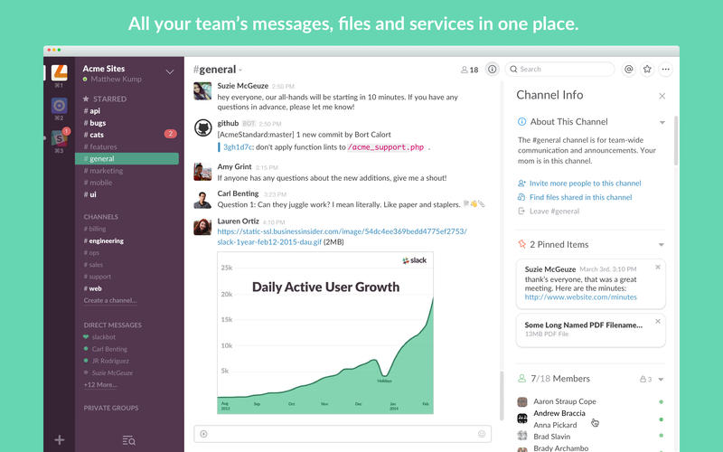Click the starred items star icon
The height and width of the screenshot is (452, 723).
(x=647, y=69)
